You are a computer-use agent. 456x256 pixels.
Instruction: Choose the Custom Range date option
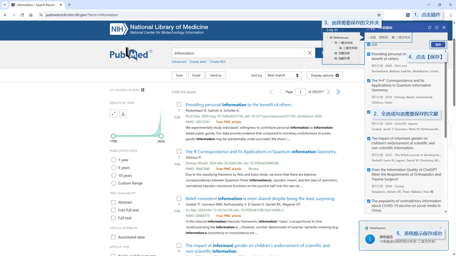113,183
